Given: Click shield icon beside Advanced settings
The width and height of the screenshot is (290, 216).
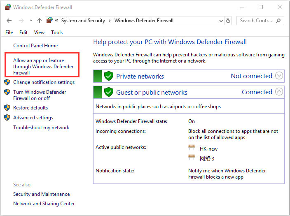Looking at the screenshot, I should click(7, 118).
